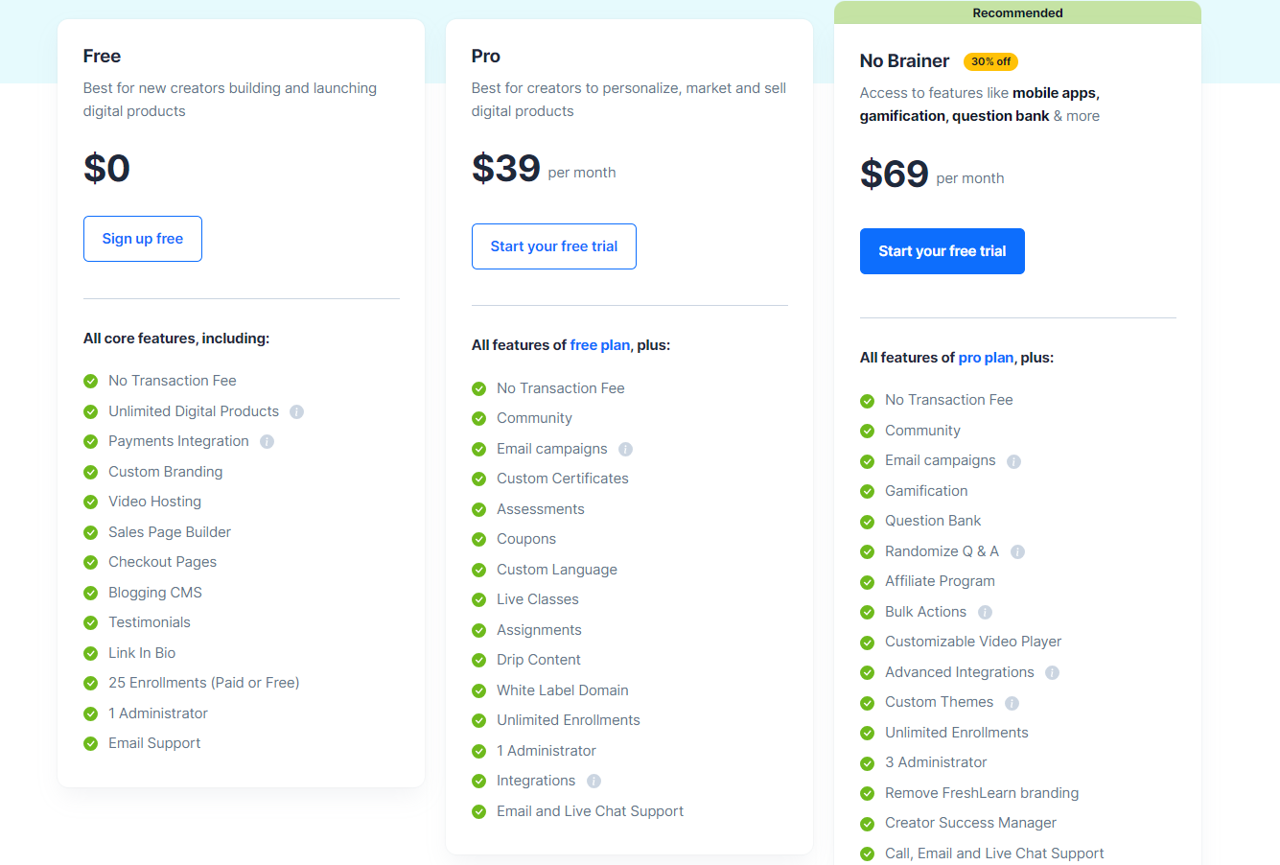Click info icon beside Unlimited Digital Products
1280x865 pixels.
coord(297,411)
